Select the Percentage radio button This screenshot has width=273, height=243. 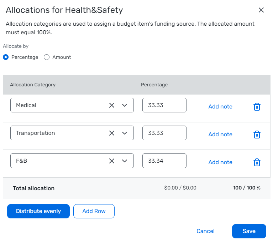(6, 57)
